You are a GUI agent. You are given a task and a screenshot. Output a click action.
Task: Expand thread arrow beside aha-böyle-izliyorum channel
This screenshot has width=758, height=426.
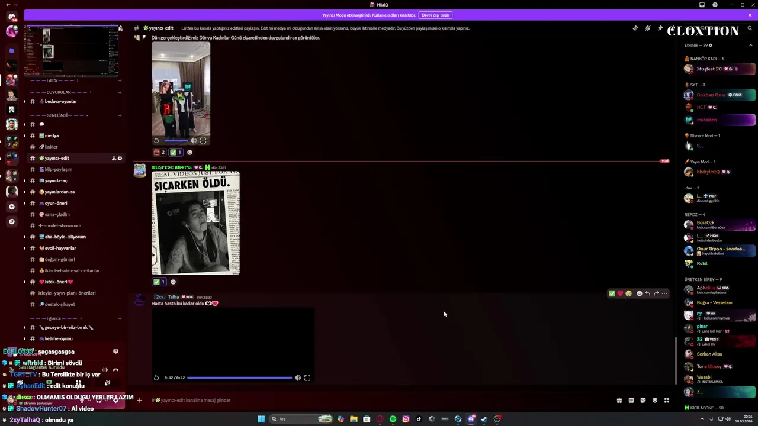(24, 237)
